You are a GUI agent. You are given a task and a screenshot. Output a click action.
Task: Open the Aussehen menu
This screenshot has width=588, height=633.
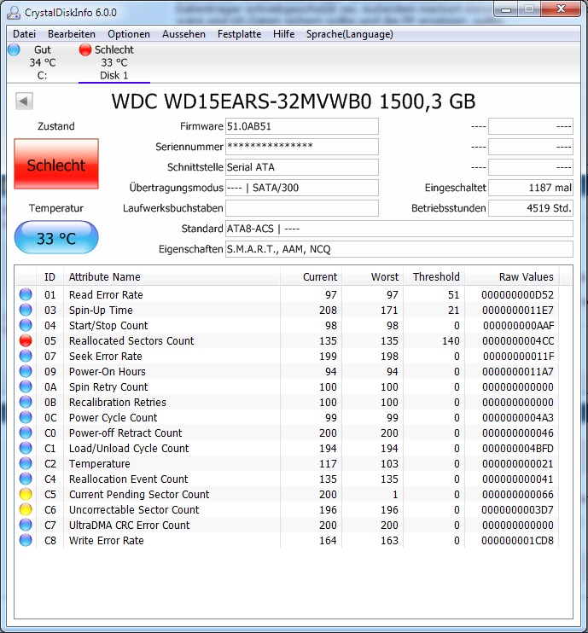pyautogui.click(x=183, y=34)
